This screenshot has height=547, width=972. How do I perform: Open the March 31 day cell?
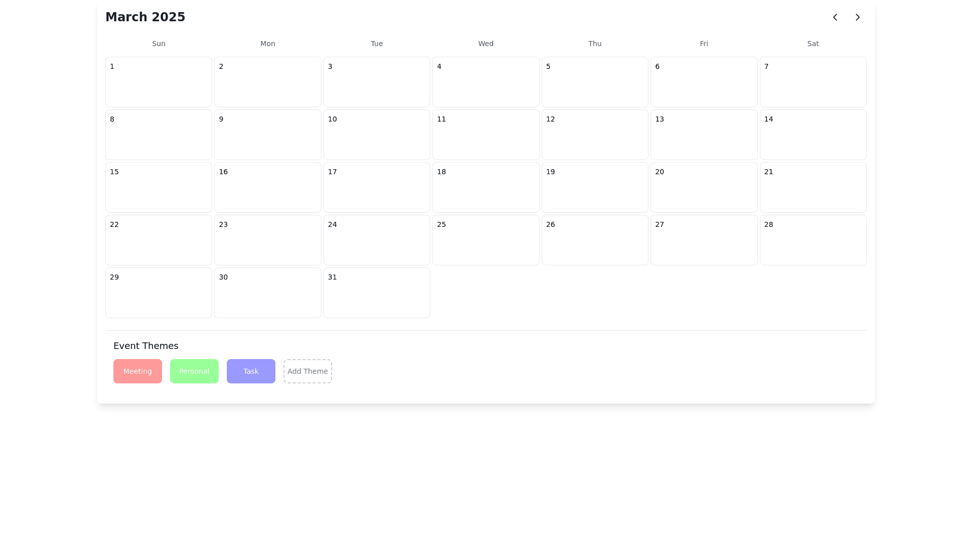click(x=376, y=293)
